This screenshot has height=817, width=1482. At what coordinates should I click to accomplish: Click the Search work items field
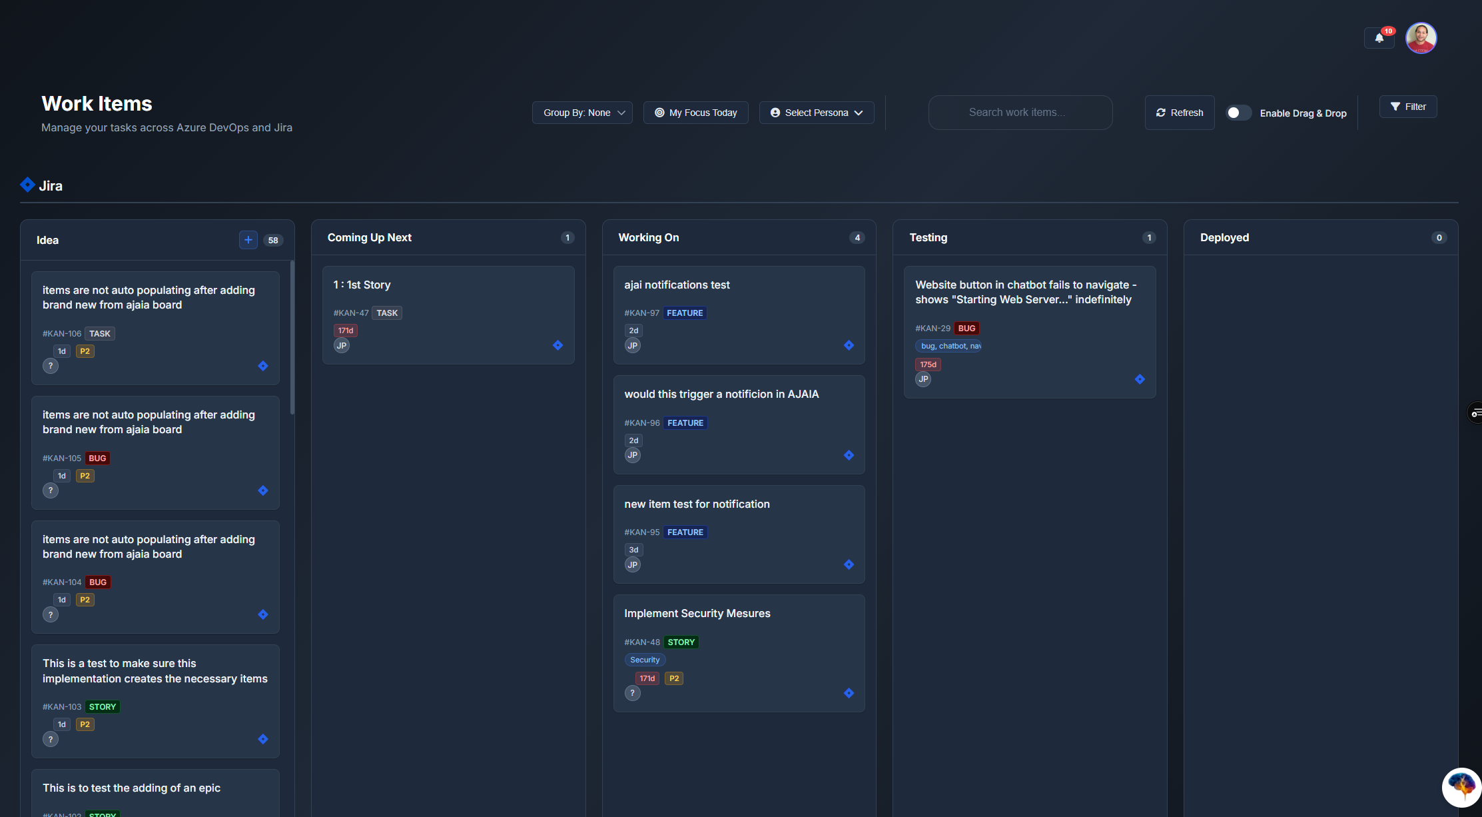click(x=1020, y=113)
